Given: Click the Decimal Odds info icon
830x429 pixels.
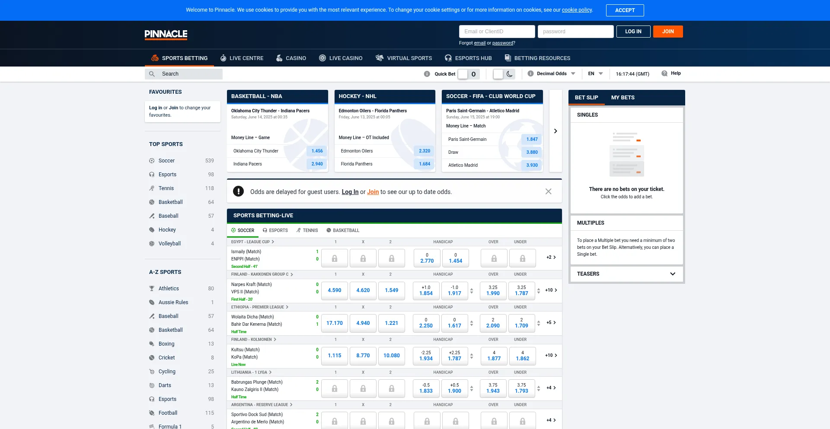Looking at the screenshot, I should pyautogui.click(x=530, y=73).
